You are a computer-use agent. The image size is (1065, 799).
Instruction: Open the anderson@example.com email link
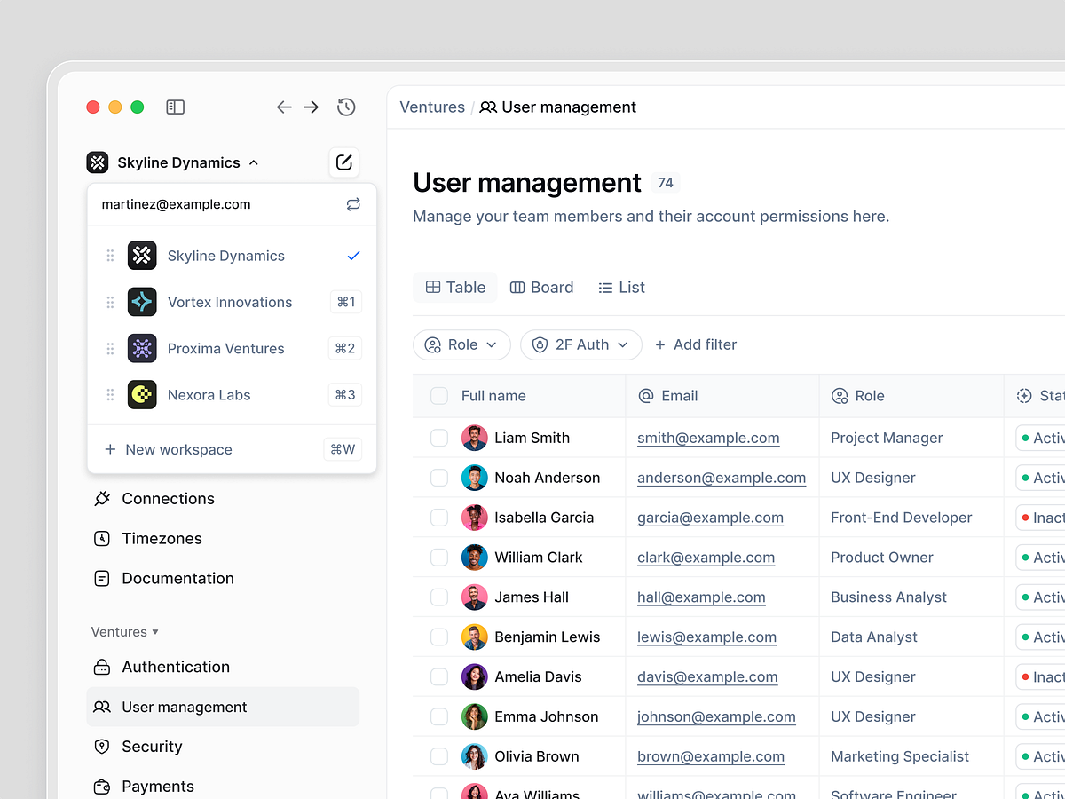point(721,478)
